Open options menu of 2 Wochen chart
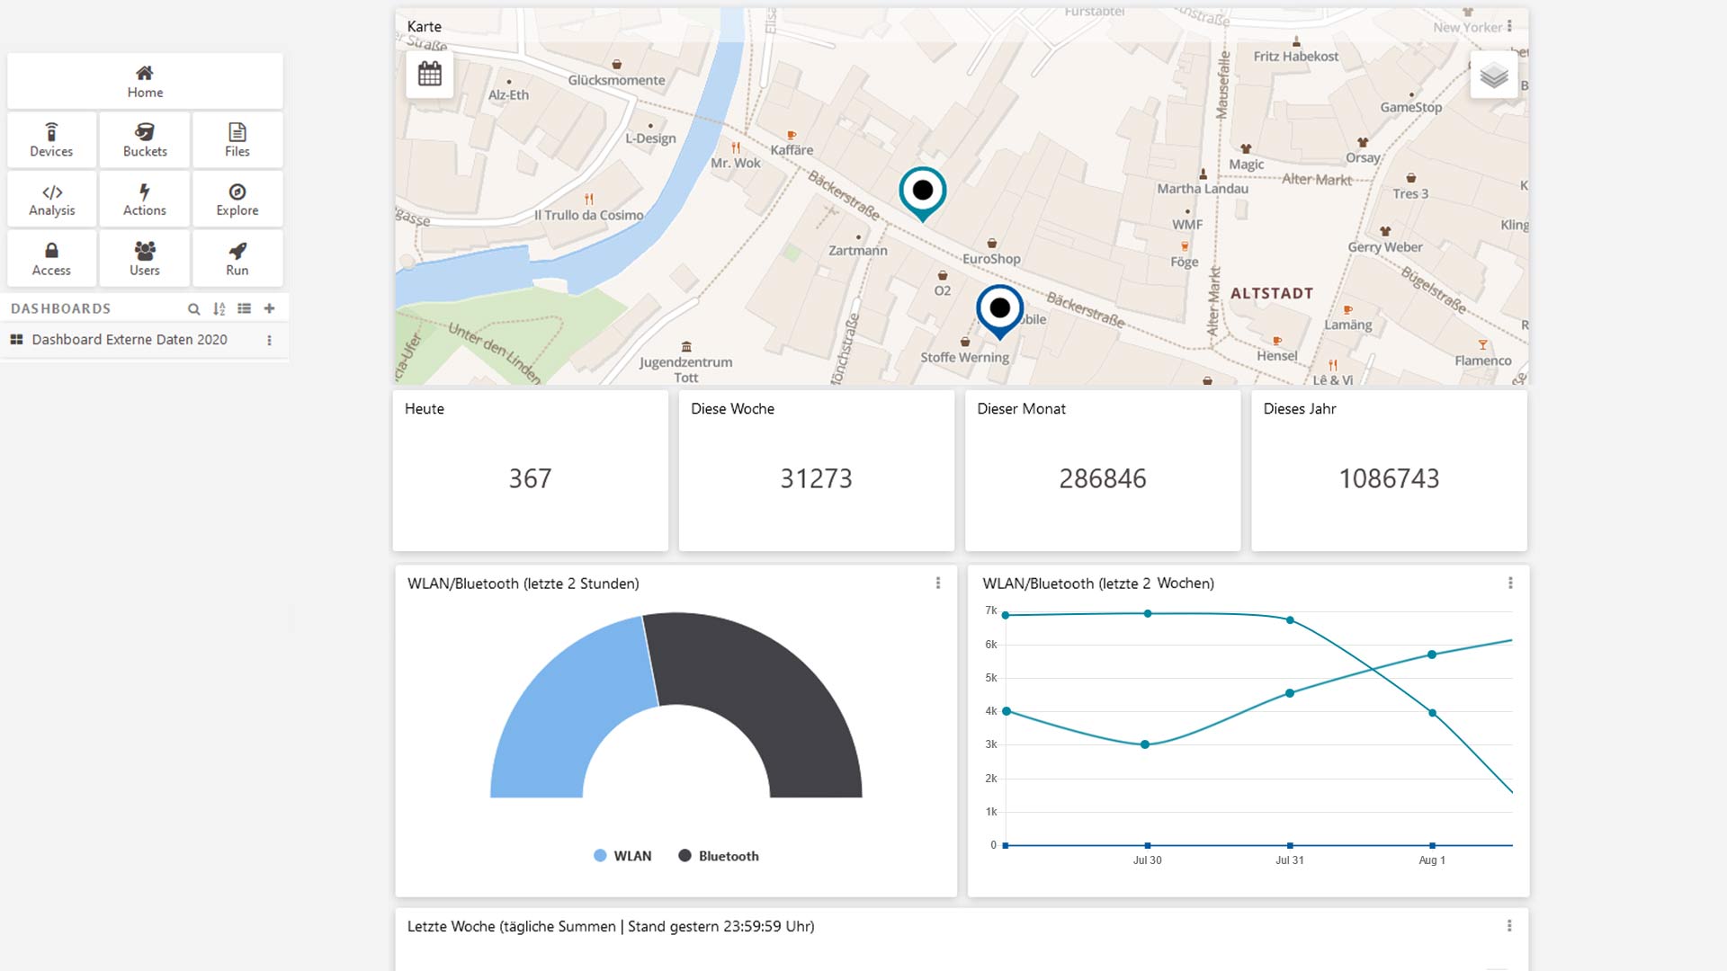Viewport: 1727px width, 971px height. (1510, 583)
